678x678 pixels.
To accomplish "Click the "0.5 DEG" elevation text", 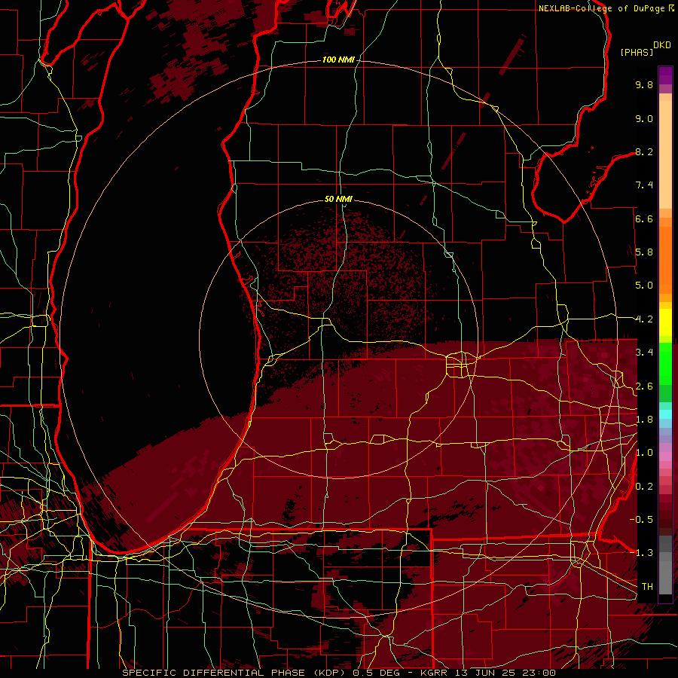I will tap(377, 673).
